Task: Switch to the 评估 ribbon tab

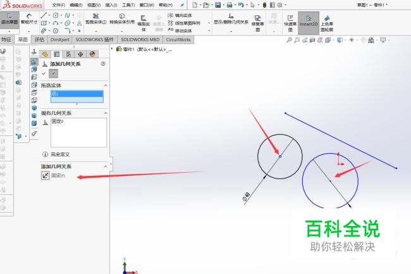Action: coord(39,40)
